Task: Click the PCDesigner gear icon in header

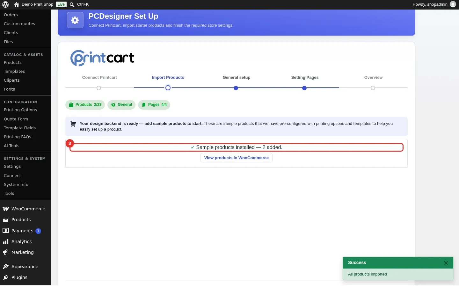Action: [x=75, y=20]
